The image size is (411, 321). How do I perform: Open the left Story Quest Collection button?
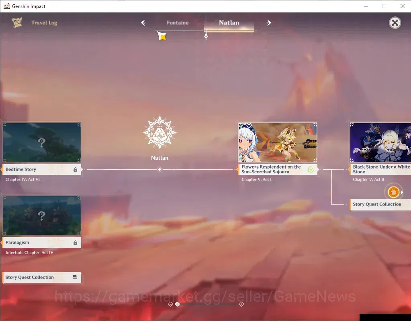pyautogui.click(x=42, y=278)
